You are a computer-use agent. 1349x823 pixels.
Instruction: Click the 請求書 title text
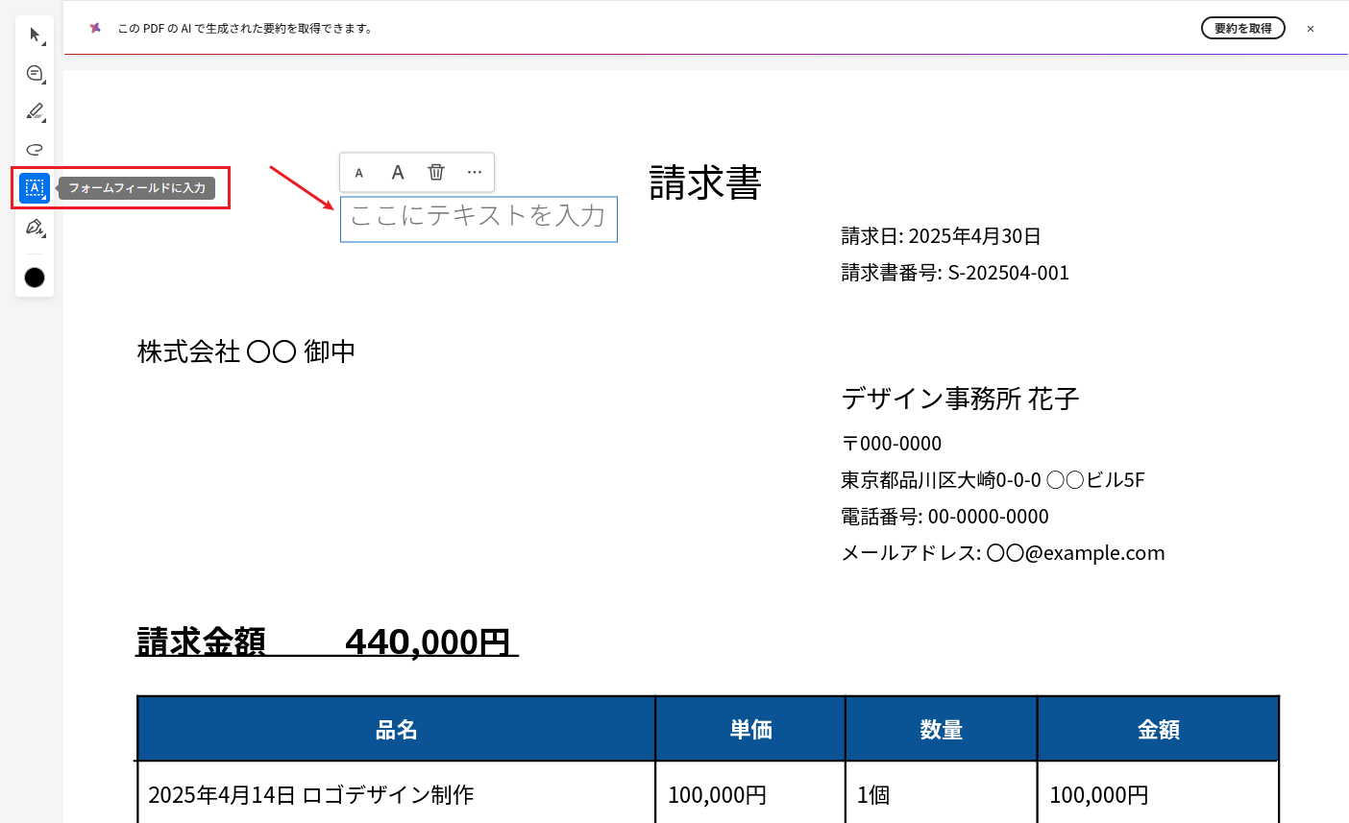click(x=705, y=182)
